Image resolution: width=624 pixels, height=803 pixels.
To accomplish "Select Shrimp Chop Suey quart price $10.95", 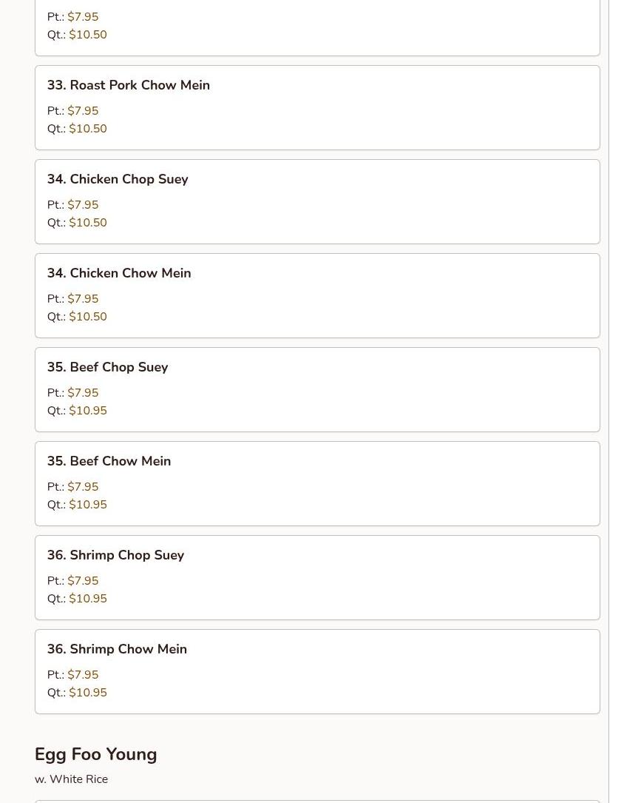I will (88, 599).
